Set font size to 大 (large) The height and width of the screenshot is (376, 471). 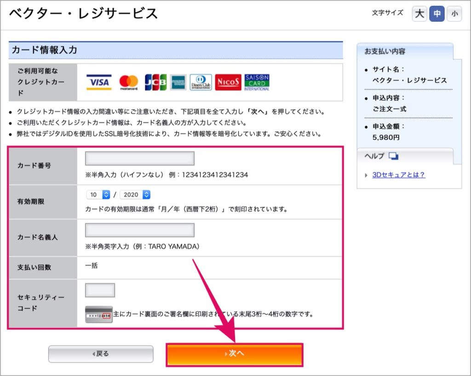coord(419,13)
